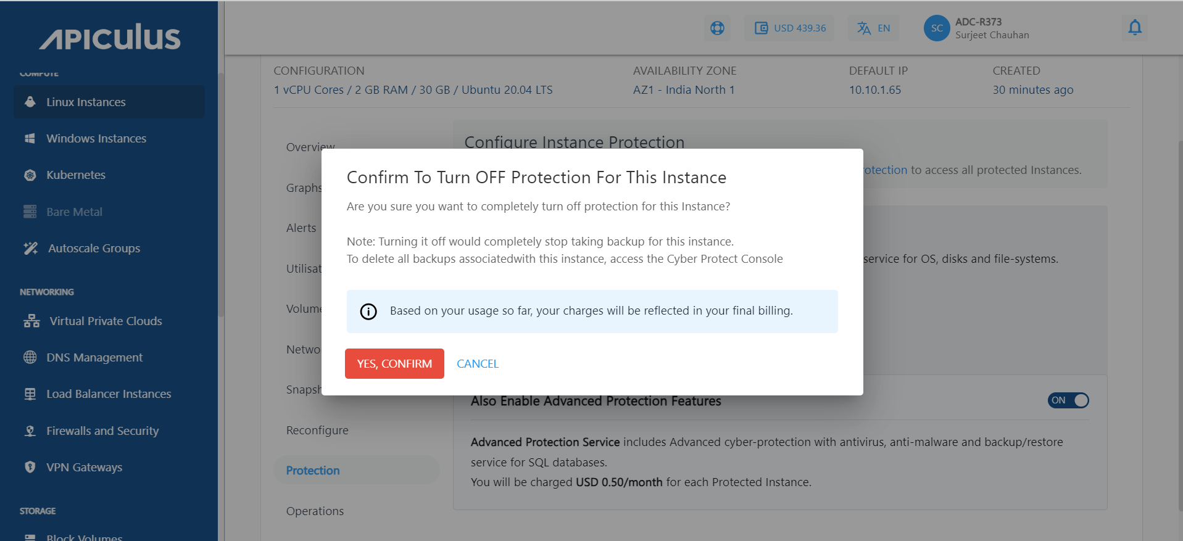Click the Kubernetes icon in the sidebar
The height and width of the screenshot is (541, 1183).
point(30,175)
